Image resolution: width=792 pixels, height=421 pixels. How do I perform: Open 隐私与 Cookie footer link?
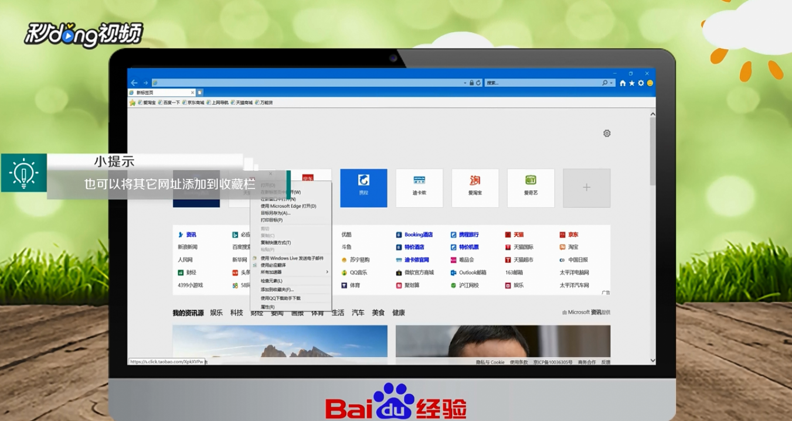[490, 362]
